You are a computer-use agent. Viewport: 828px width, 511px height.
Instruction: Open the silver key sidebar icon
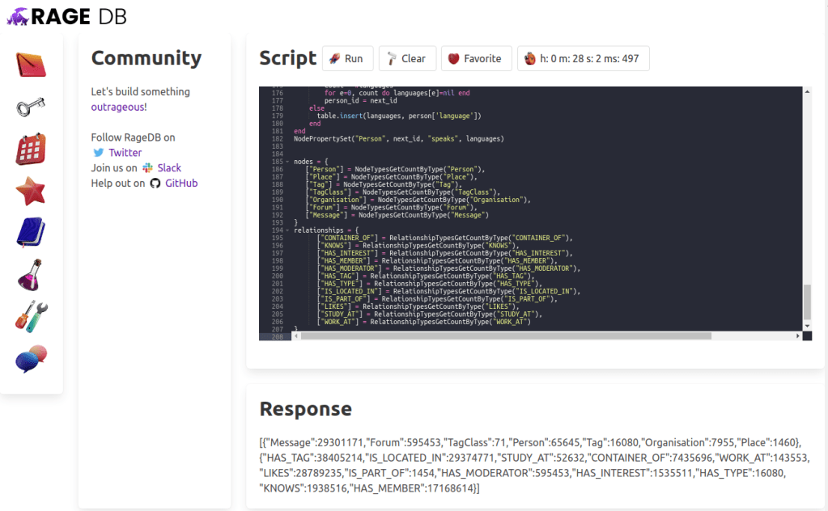[x=31, y=107]
